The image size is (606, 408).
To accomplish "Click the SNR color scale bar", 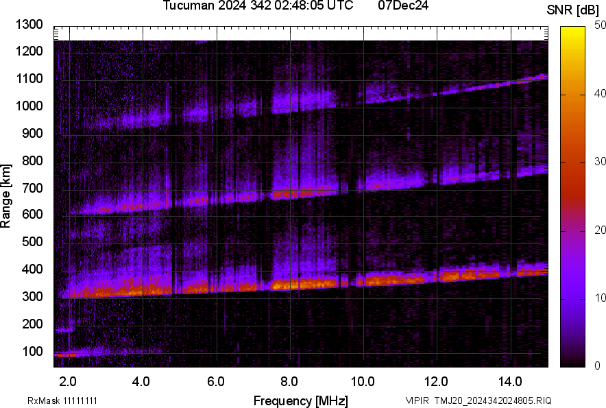I will pyautogui.click(x=572, y=197).
